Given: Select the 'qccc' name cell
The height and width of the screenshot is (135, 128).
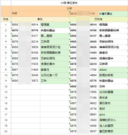Looking at the screenshot, I should [113, 114].
